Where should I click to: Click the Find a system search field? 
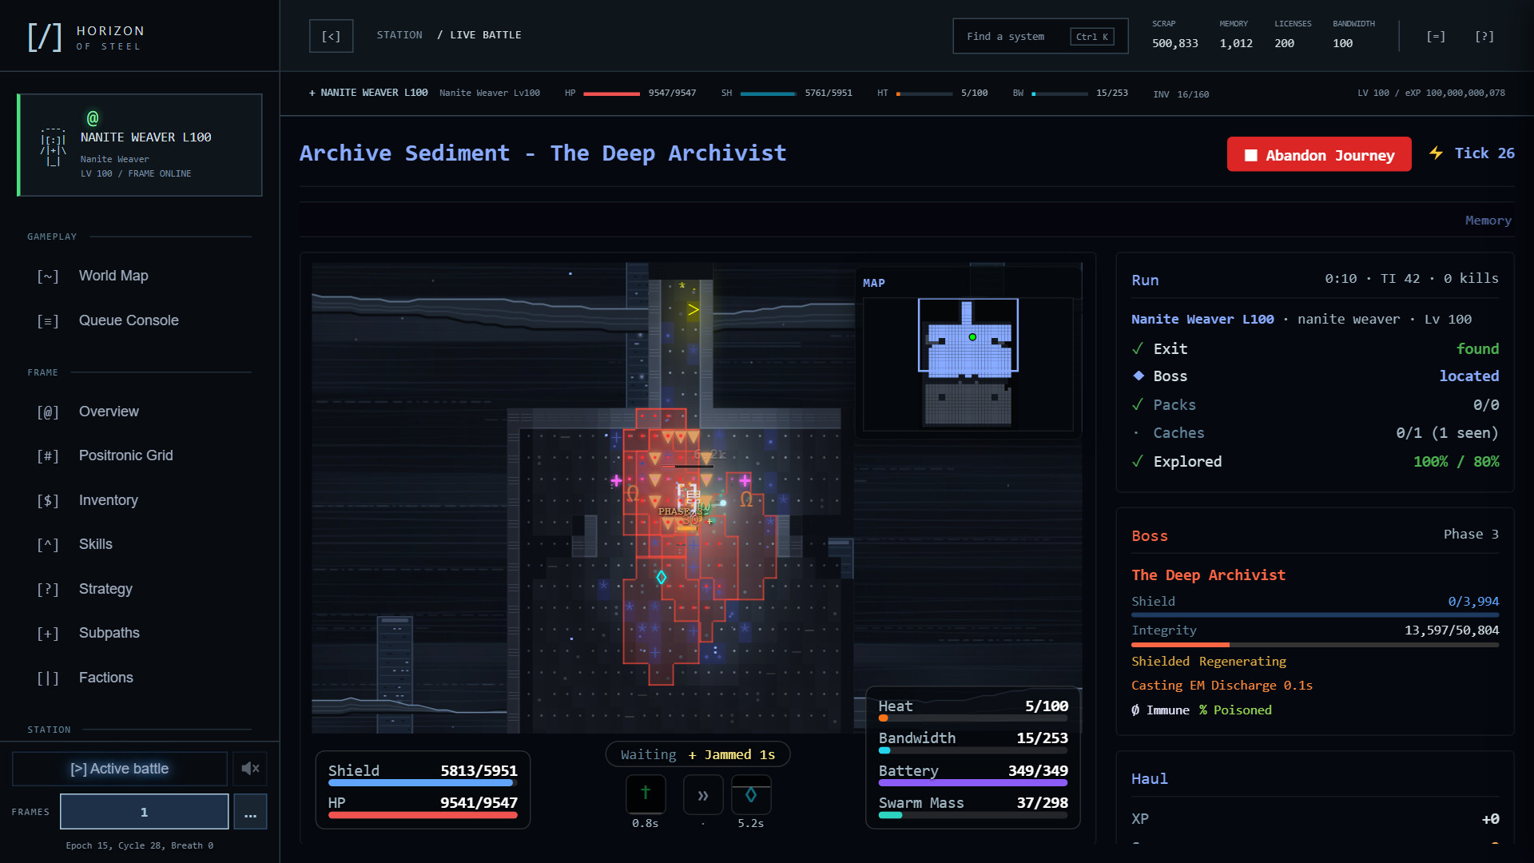[1040, 37]
